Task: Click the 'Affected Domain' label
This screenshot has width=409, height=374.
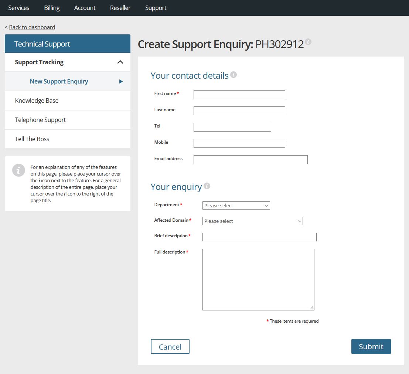Action: [171, 220]
